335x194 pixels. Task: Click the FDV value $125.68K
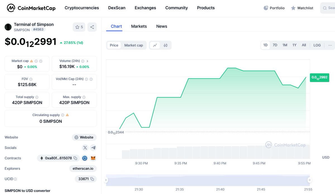(27, 84)
